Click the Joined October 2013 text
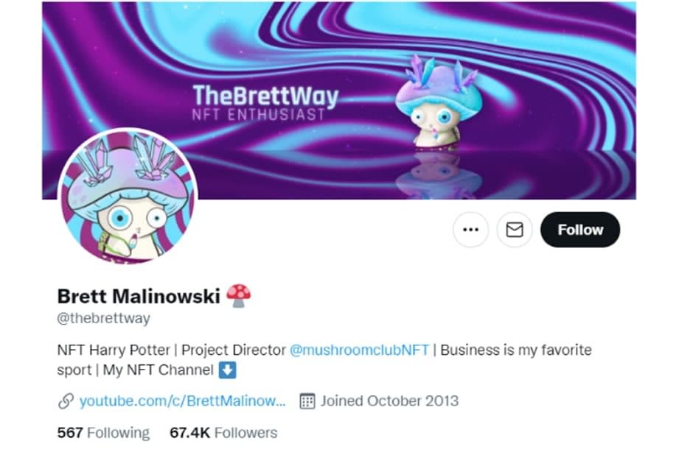 [389, 401]
